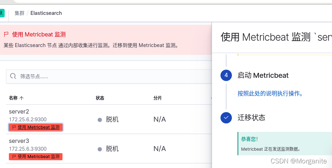Click the flag icon in server2's Metricbeat badge
The width and height of the screenshot is (332, 168).
[14, 127]
